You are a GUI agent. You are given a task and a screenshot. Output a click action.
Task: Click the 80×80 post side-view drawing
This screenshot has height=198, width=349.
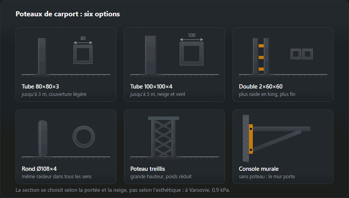tap(42, 57)
